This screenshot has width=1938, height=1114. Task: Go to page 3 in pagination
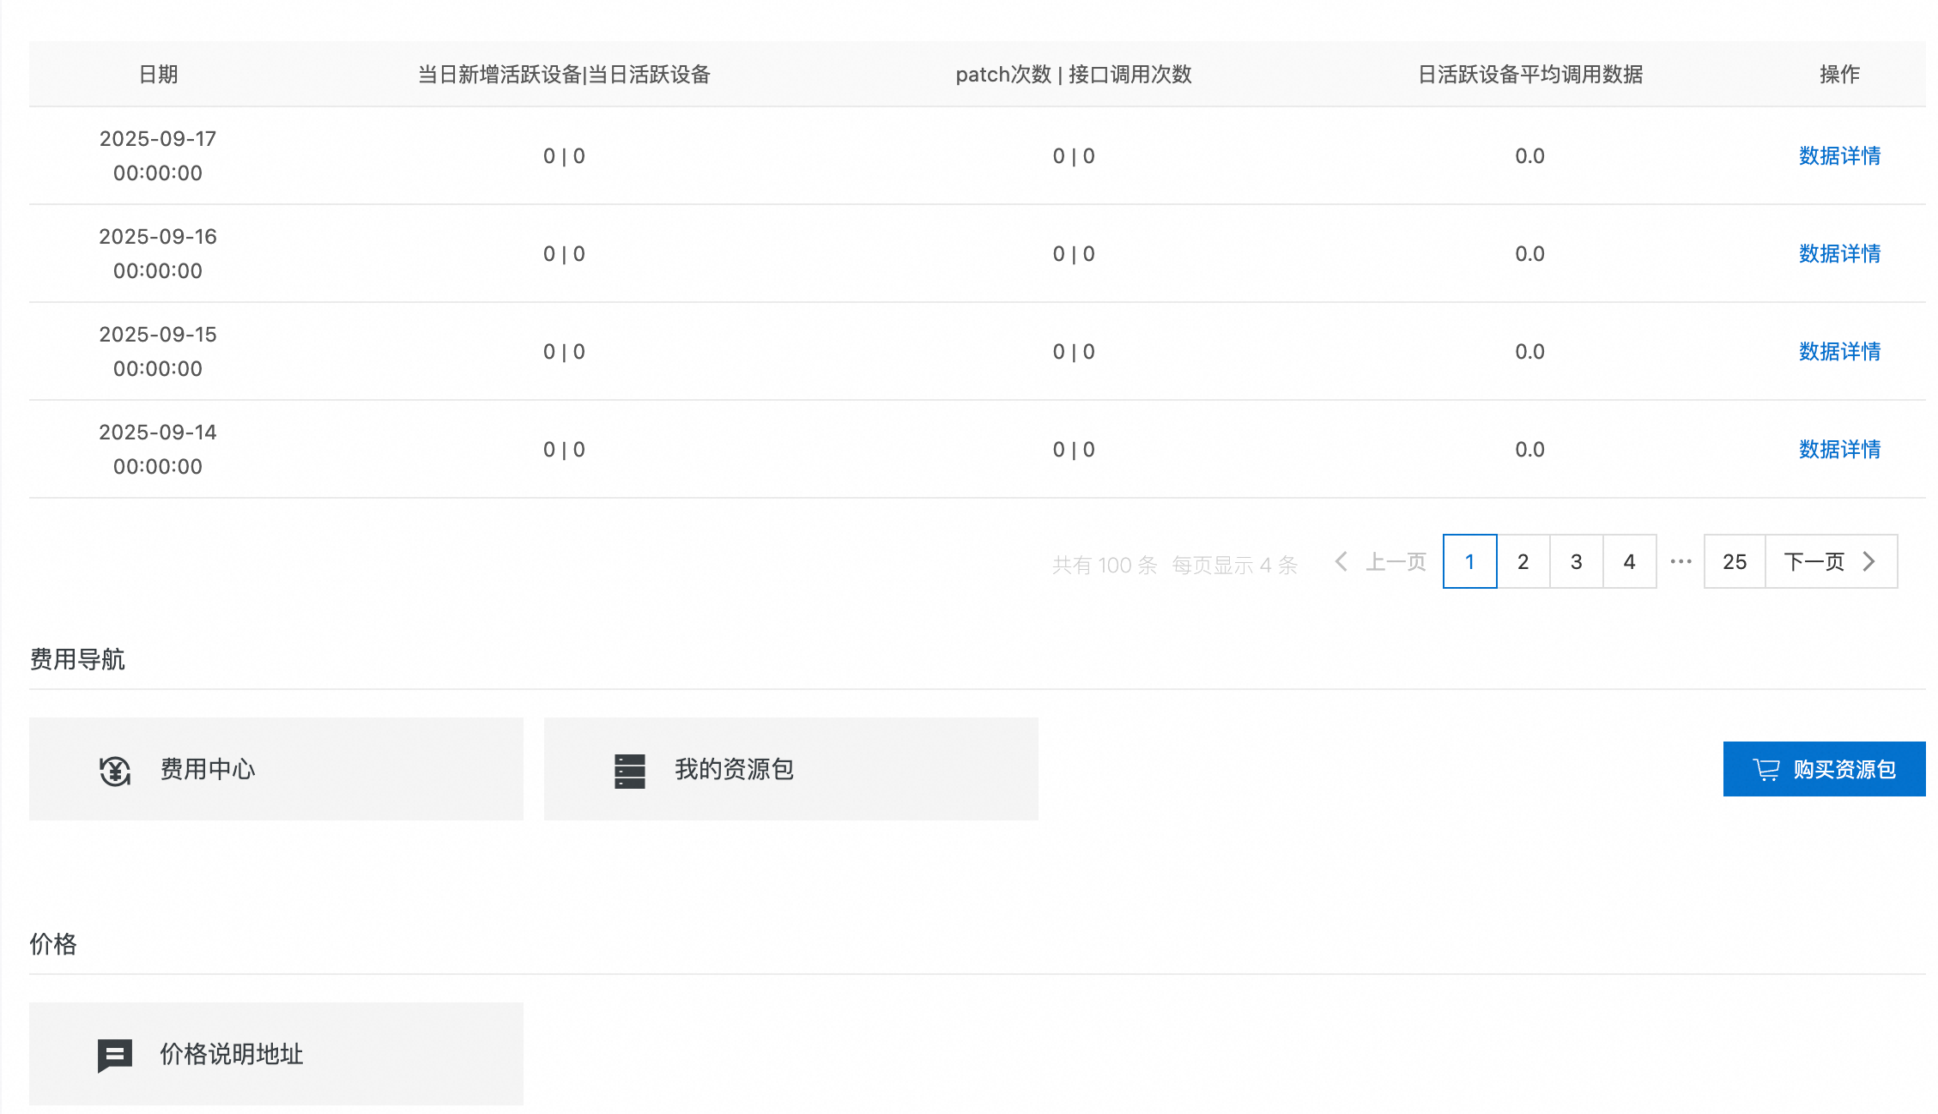1576,561
